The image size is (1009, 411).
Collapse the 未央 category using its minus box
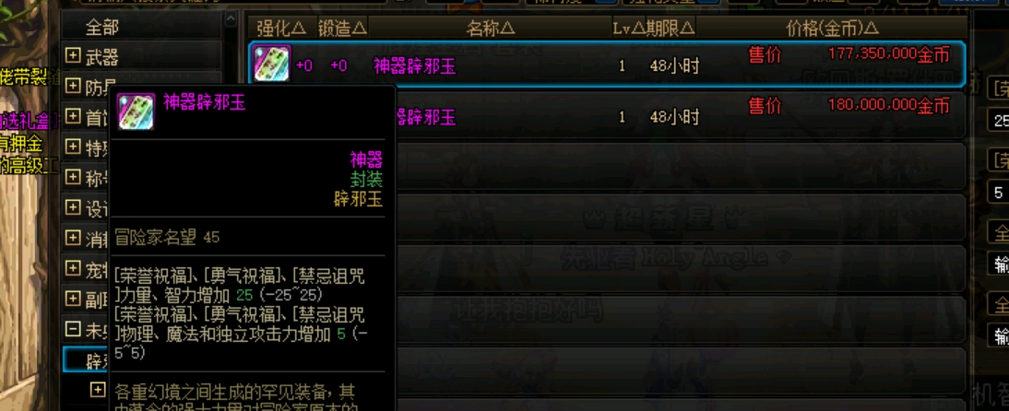pos(74,329)
